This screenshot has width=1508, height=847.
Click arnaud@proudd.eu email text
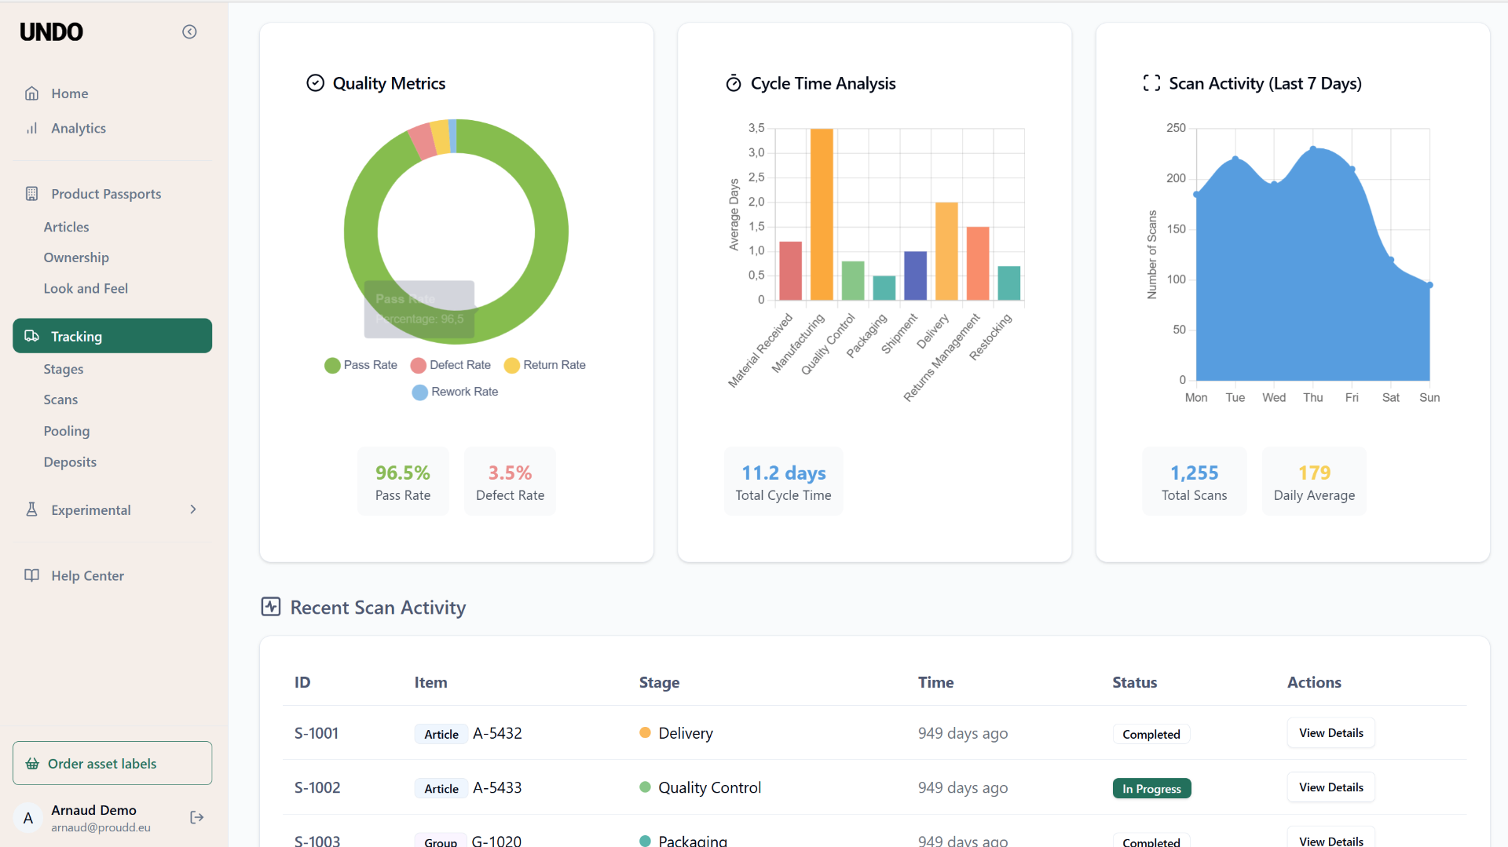tap(101, 827)
